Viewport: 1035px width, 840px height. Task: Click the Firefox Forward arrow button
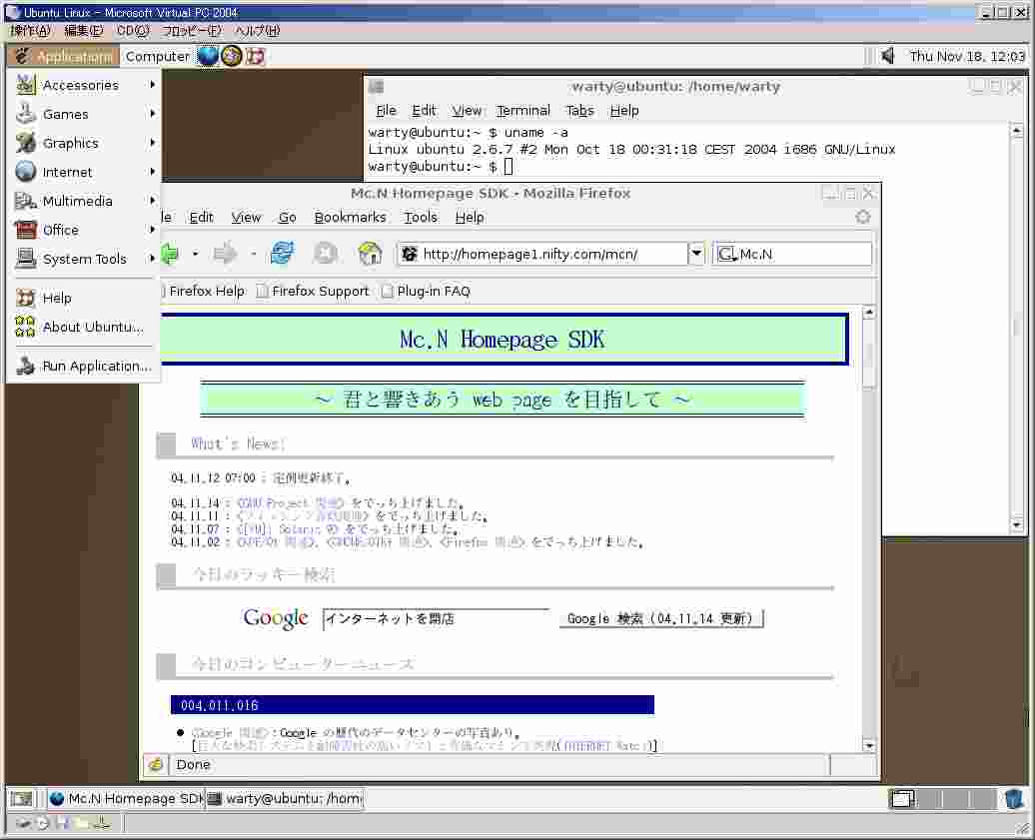(x=225, y=254)
